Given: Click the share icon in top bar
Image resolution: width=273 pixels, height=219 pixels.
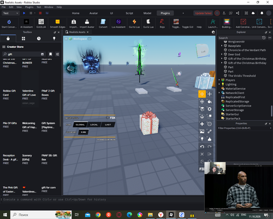Looking at the screenshot, I should pos(238,13).
